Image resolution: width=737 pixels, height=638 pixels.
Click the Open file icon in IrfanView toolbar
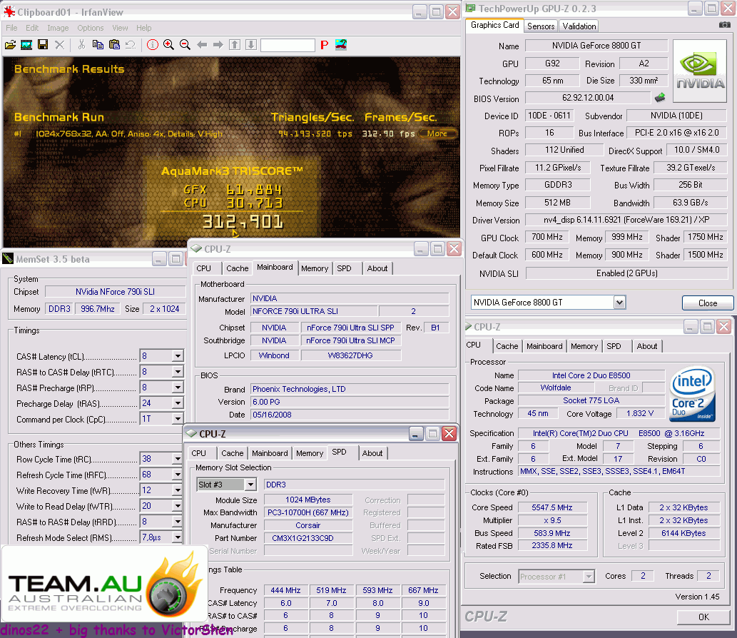pos(10,45)
